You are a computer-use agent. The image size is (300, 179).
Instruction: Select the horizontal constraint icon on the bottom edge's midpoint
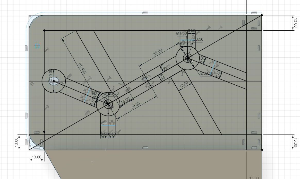click(145, 148)
